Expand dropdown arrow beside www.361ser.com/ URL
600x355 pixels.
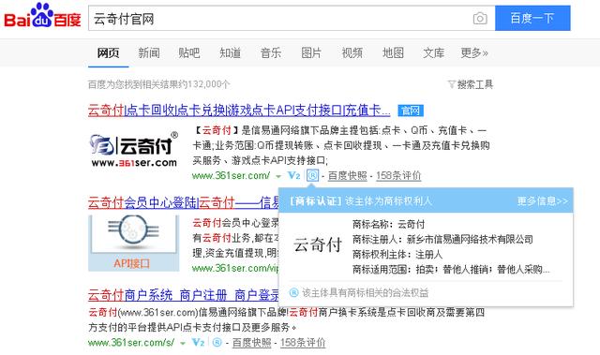[x=278, y=176]
